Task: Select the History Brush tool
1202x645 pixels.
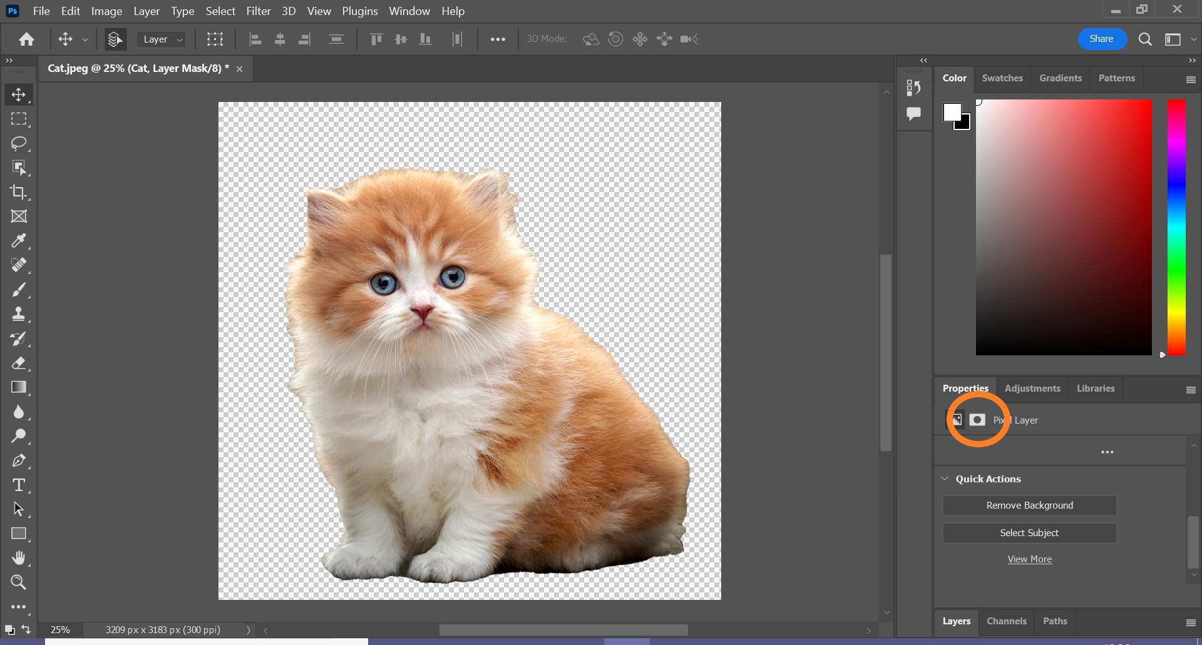Action: tap(19, 338)
